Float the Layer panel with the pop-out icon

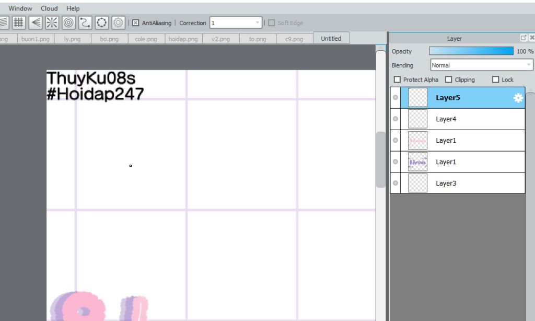523,38
